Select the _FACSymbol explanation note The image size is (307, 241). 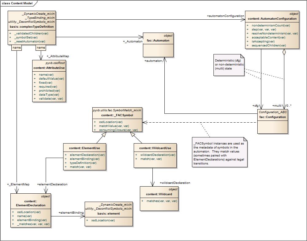pos(219,152)
